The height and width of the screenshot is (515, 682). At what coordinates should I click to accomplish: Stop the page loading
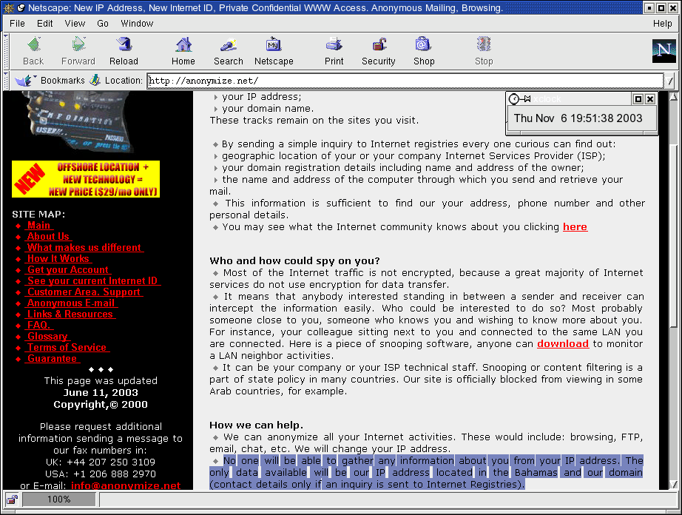tap(484, 51)
